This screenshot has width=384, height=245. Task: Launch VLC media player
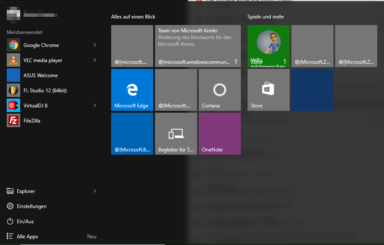[x=43, y=60]
